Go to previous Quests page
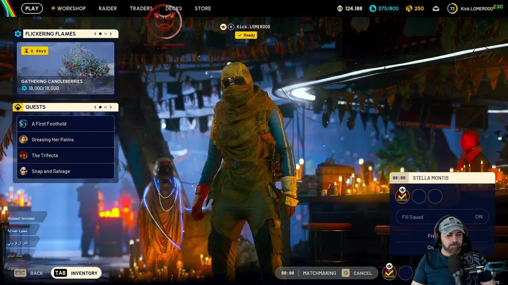 tap(95, 107)
